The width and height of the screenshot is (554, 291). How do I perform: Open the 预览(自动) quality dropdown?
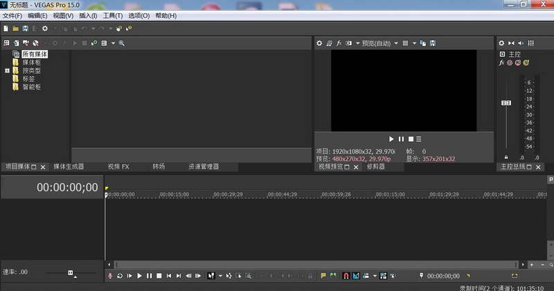pyautogui.click(x=396, y=43)
